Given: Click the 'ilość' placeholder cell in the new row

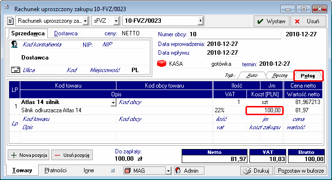Looking at the screenshot, I should tap(237, 119).
